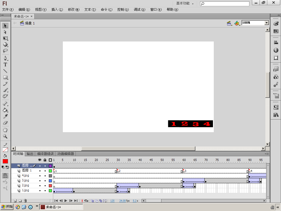
Task: Open the 修改(M) menu
Action: pos(74,10)
